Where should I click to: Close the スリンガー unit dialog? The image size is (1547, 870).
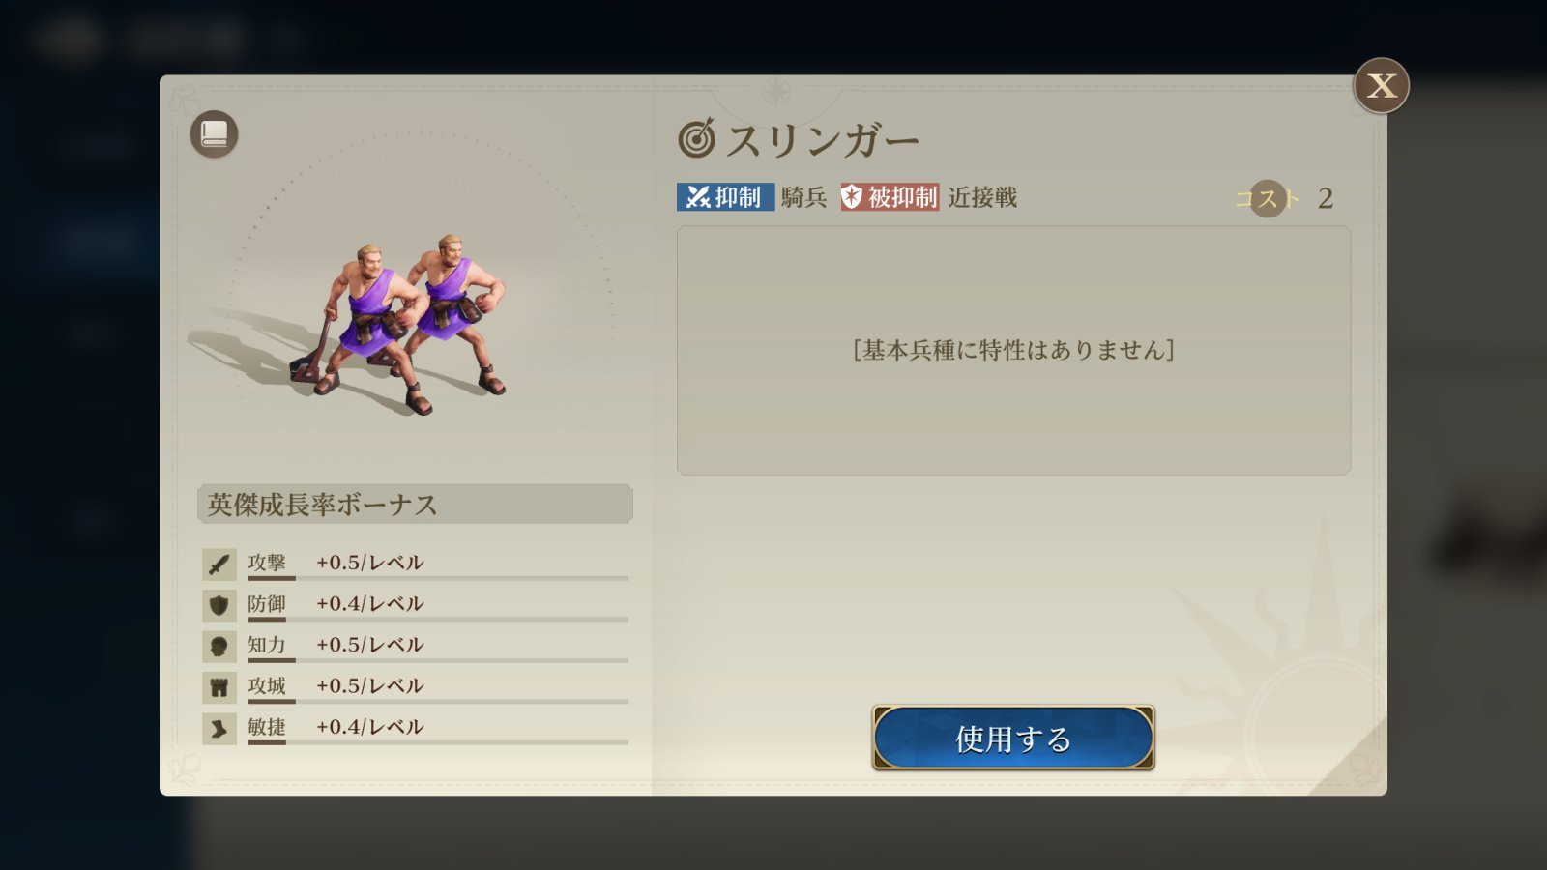pyautogui.click(x=1381, y=86)
